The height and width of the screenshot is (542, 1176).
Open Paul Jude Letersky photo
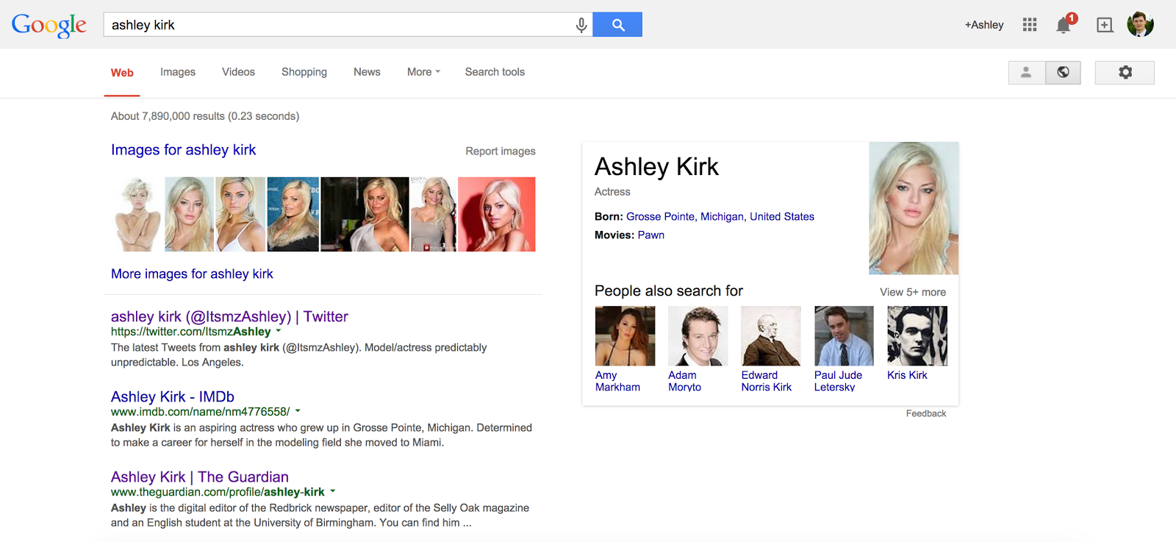(x=844, y=336)
